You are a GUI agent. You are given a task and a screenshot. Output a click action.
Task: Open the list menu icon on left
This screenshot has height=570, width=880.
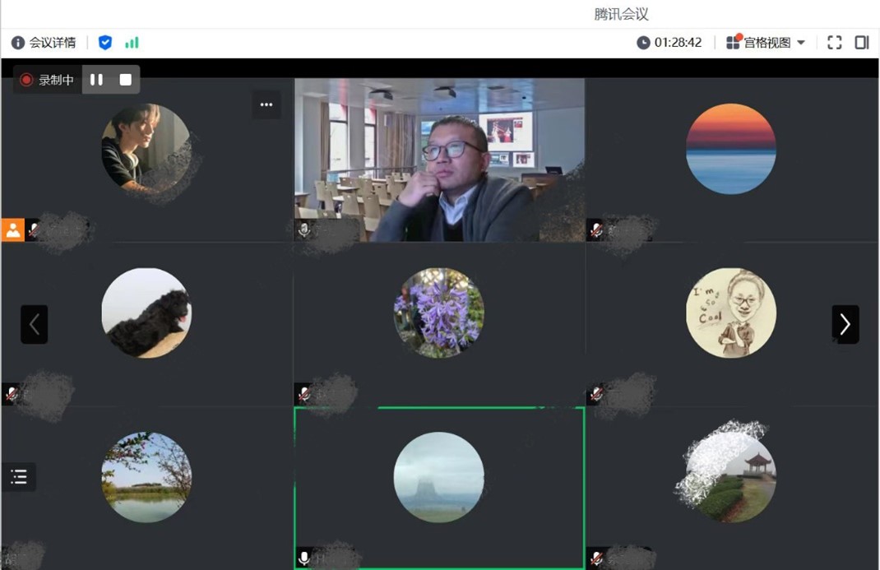click(19, 476)
